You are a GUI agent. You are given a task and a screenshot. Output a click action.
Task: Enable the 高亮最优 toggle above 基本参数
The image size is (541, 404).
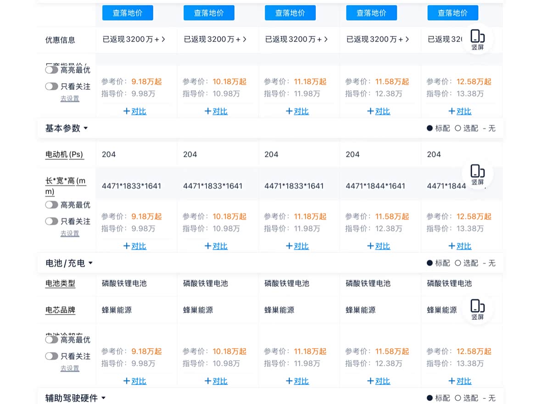point(52,70)
